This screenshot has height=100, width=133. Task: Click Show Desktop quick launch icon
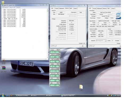(7, 96)
